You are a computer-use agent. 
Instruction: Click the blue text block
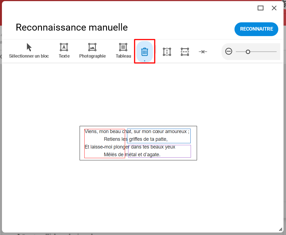pos(159,136)
